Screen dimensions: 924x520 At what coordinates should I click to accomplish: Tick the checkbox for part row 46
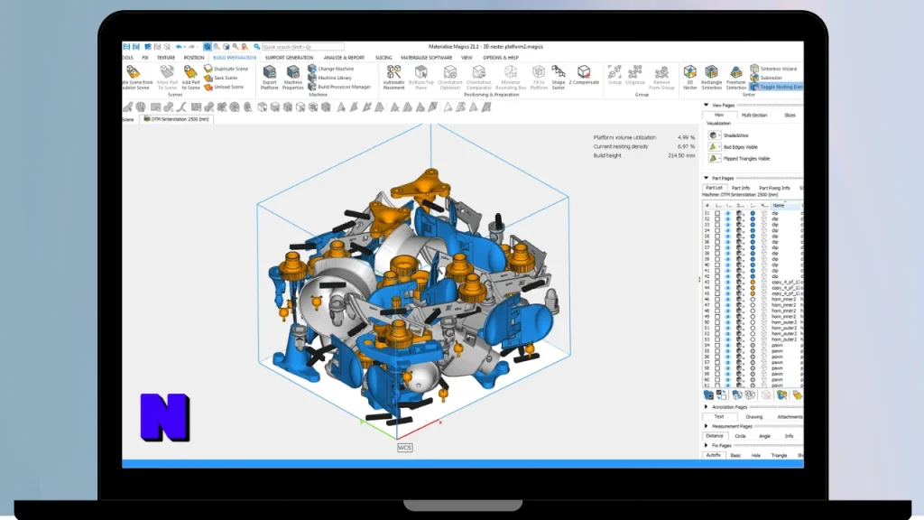point(717,300)
